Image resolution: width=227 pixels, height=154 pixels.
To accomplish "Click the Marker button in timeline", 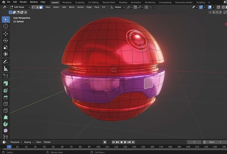I will 47,142.
